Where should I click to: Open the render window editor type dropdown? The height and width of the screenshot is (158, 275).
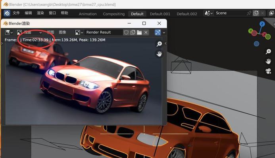tap(9, 32)
